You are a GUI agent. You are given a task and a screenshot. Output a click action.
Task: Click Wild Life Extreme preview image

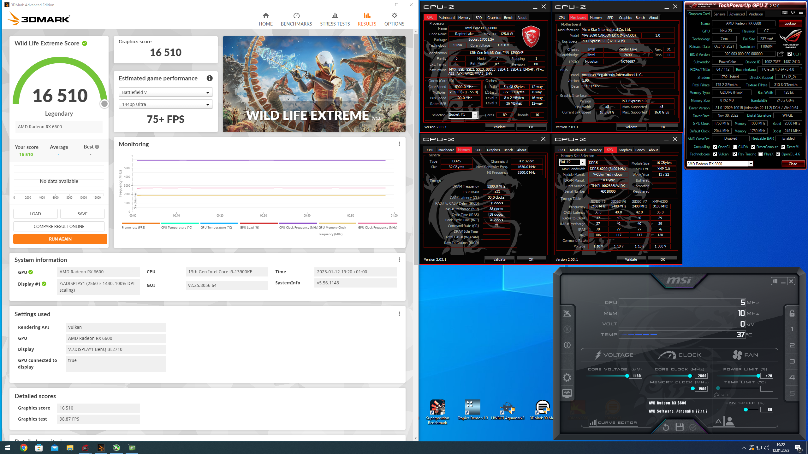tap(314, 84)
